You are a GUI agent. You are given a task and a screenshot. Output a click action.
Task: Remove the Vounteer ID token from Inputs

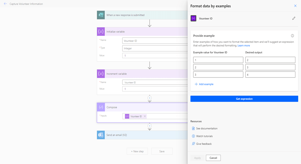(x=145, y=116)
